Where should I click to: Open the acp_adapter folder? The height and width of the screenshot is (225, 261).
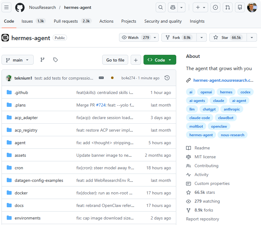click(26, 118)
